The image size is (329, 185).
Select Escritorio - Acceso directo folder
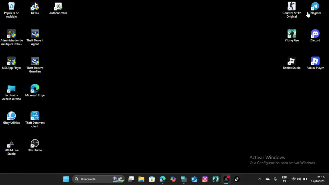point(11,92)
